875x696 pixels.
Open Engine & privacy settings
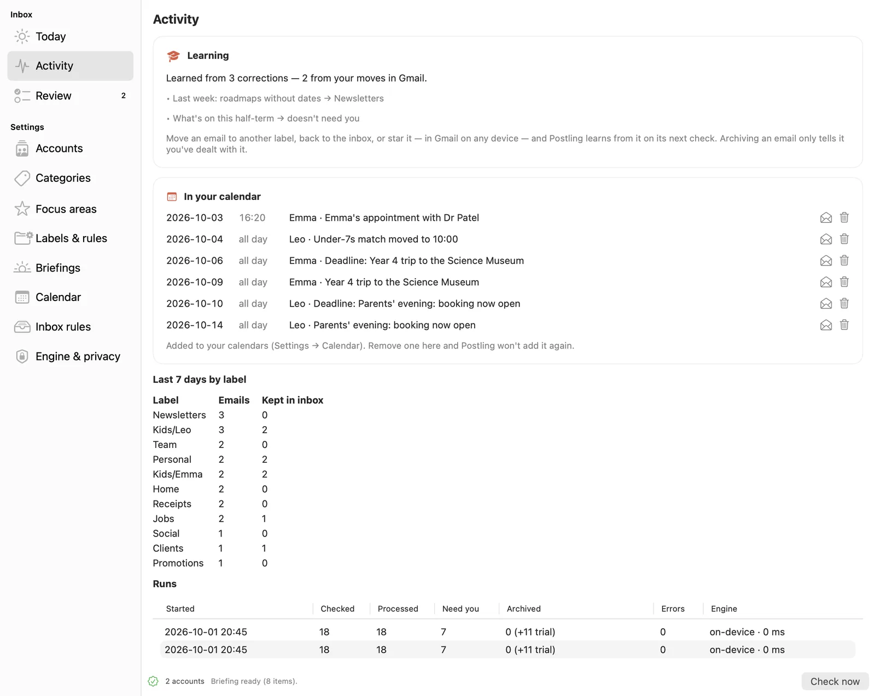70,356
